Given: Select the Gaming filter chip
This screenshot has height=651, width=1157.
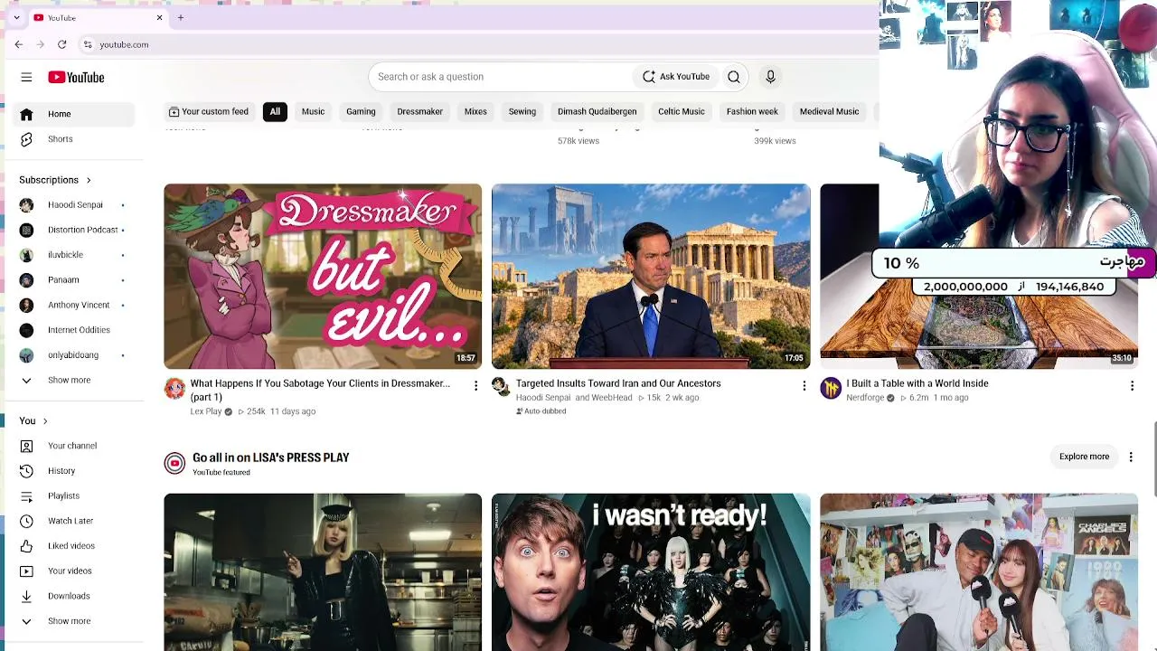Looking at the screenshot, I should point(361,111).
